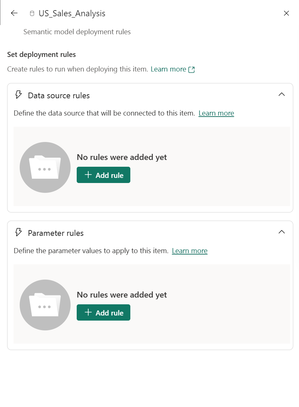The width and height of the screenshot is (299, 407).
Task: Click the plus icon on Data source Add rule
Action: pos(88,175)
